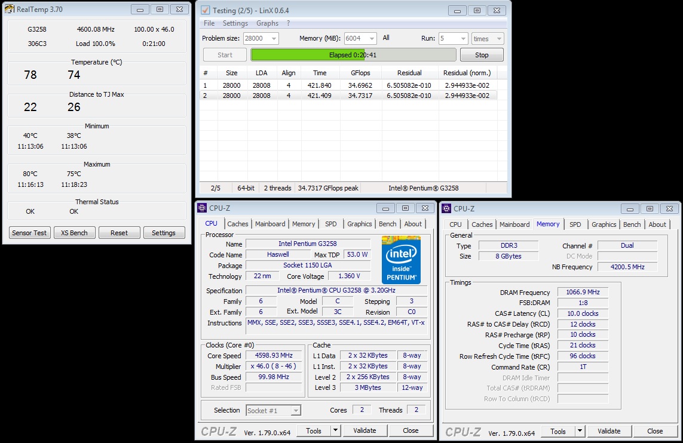Click the Residual (norm.) column header
The height and width of the screenshot is (443, 683).
click(467, 73)
